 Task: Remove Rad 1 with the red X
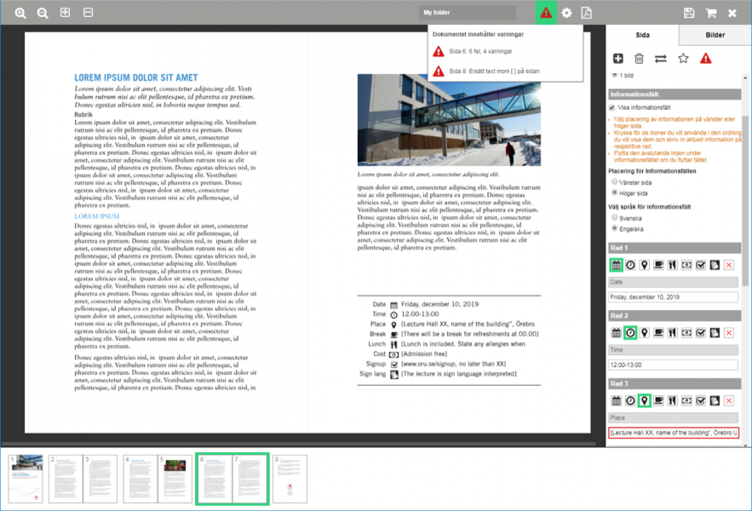729,265
